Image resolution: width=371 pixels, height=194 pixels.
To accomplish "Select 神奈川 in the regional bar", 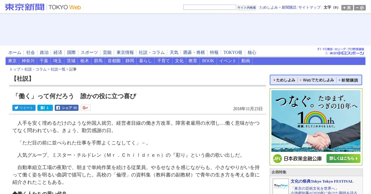I will (x=28, y=61).
